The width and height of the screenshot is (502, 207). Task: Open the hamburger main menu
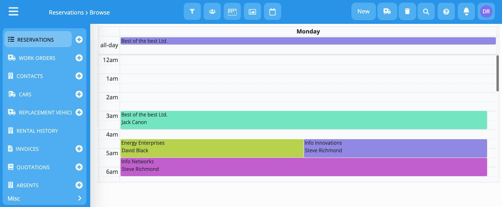point(13,12)
